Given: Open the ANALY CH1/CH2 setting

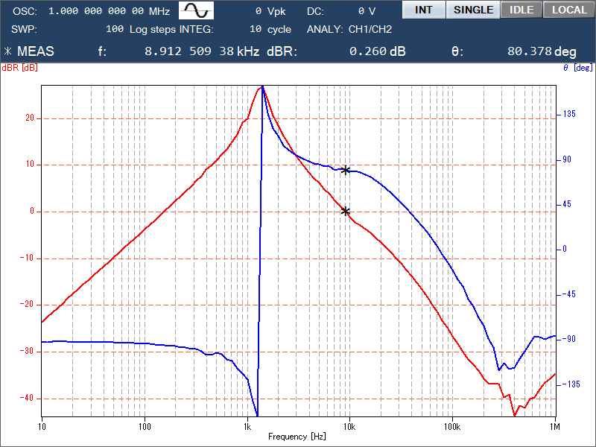Looking at the screenshot, I should (x=370, y=29).
